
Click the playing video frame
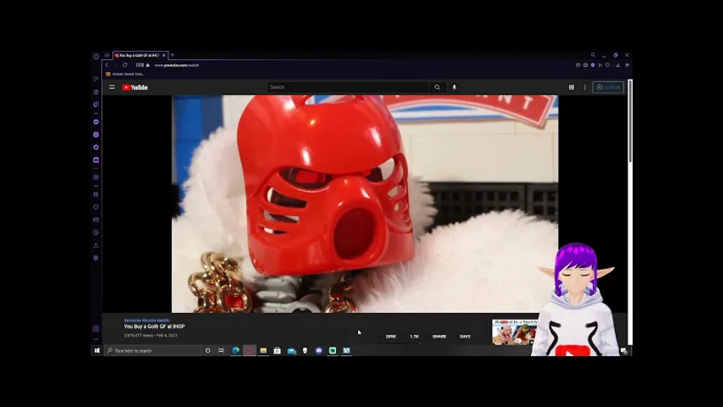pyautogui.click(x=365, y=203)
